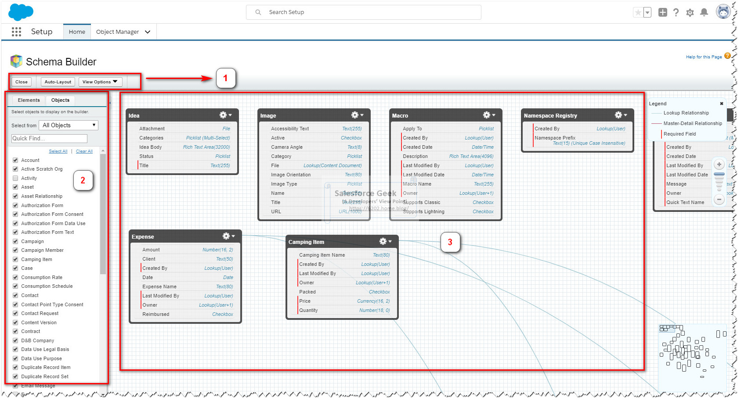Image resolution: width=741 pixels, height=401 pixels.
Task: Click the Quick Find search field
Action: [x=49, y=138]
